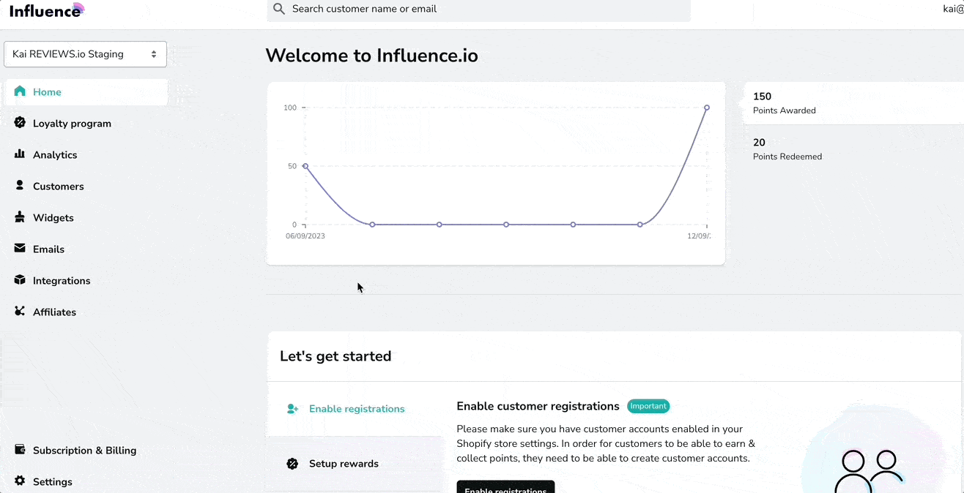Open the Analytics bar-chart icon
This screenshot has width=964, height=493.
point(20,154)
